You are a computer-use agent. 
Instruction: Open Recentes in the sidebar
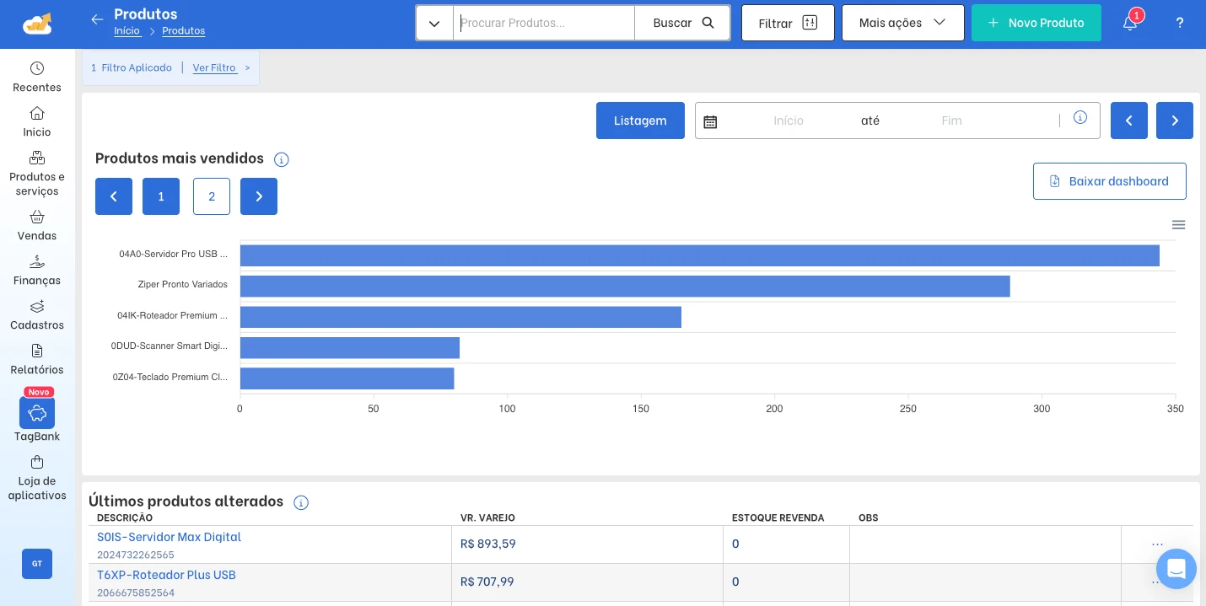(37, 77)
